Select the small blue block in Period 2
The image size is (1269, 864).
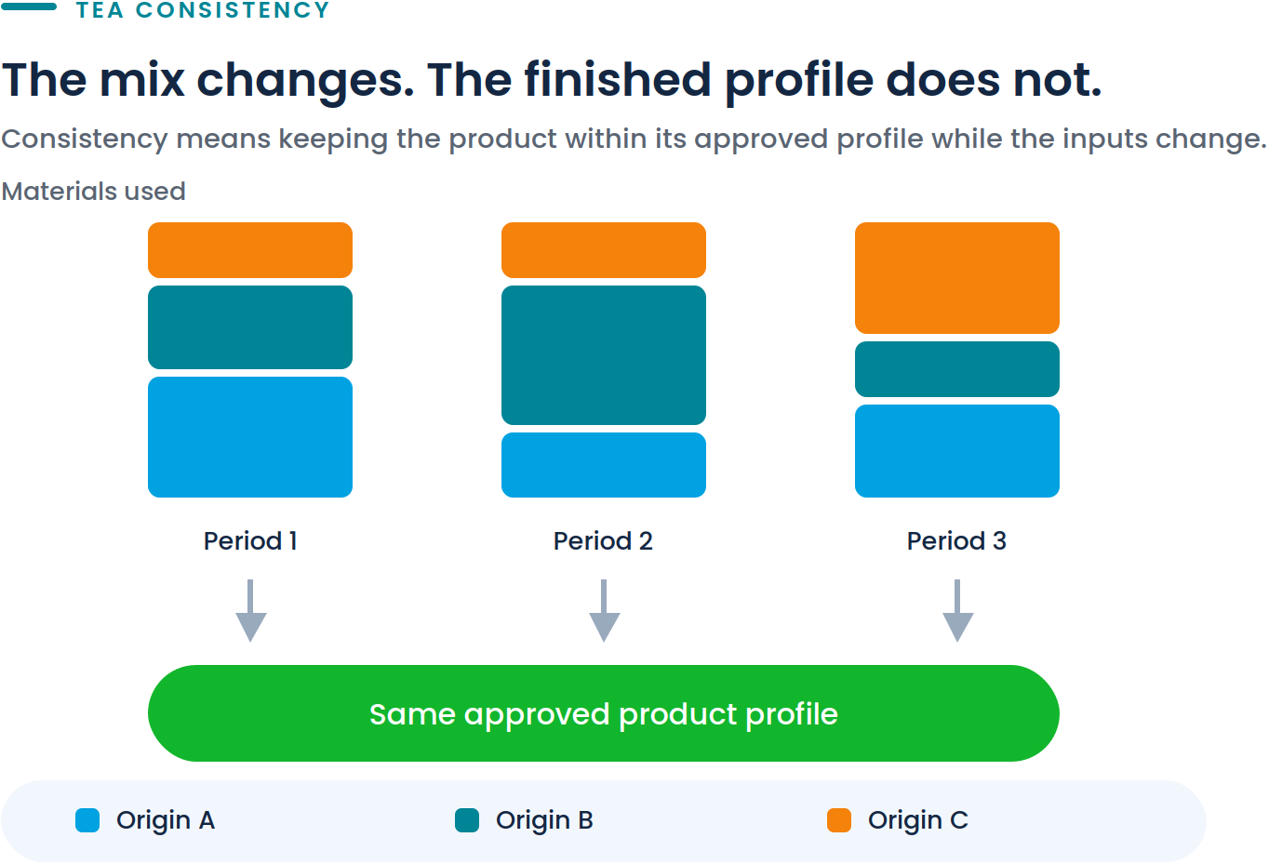[x=604, y=465]
